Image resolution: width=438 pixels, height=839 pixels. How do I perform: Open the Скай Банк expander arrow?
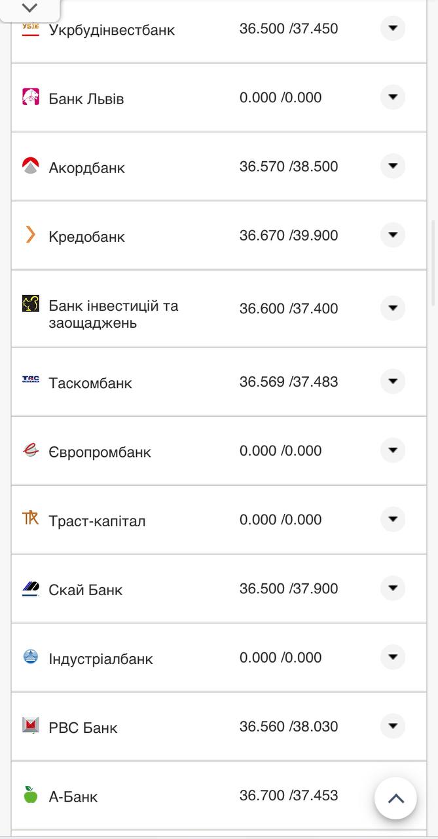(392, 588)
